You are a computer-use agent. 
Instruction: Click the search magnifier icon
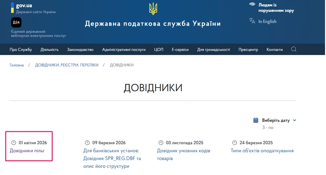[x=294, y=49]
